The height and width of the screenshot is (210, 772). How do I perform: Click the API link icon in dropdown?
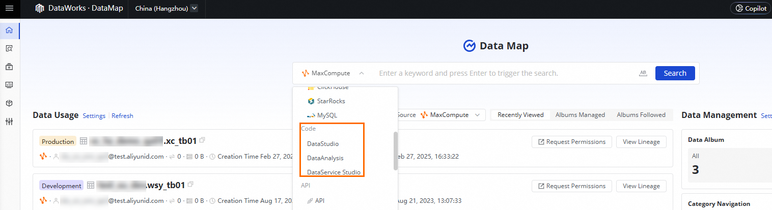click(x=310, y=201)
